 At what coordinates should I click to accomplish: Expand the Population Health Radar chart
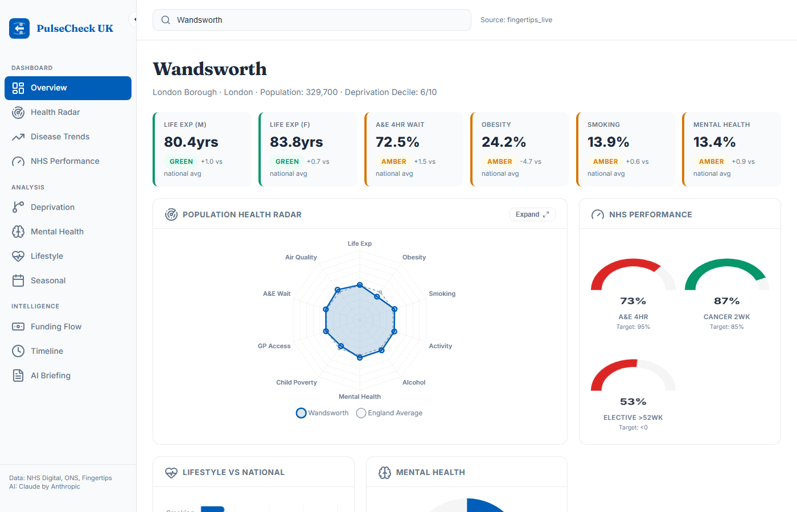coord(532,214)
